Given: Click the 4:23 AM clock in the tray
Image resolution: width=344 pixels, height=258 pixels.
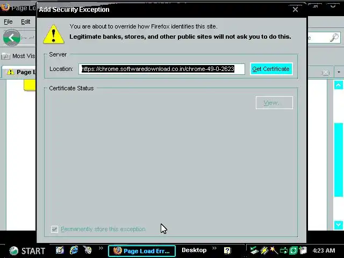Looking at the screenshot, I should (324, 250).
